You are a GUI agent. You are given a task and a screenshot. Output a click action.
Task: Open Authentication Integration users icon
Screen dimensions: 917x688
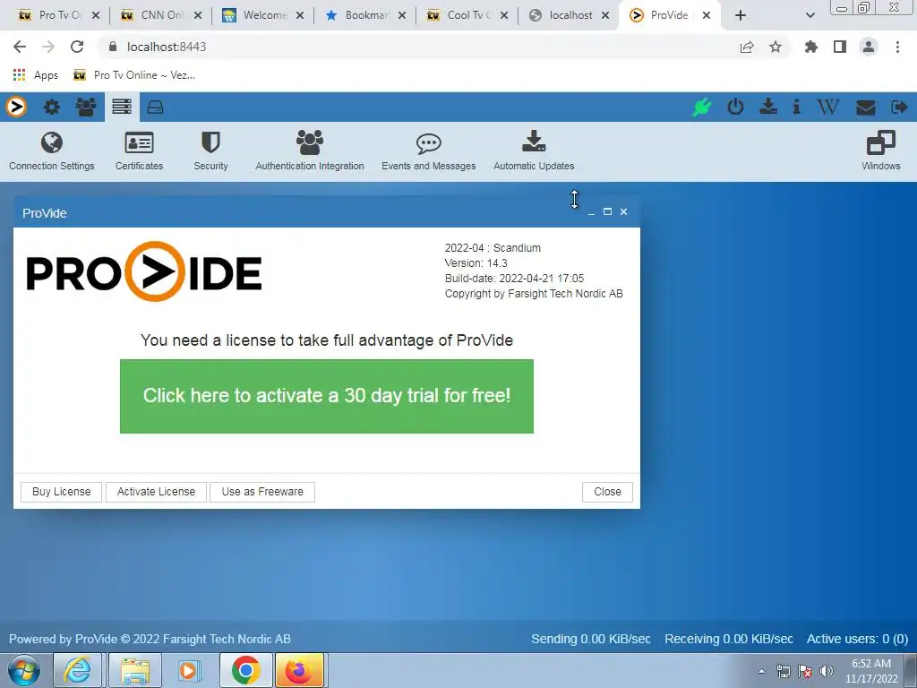(x=309, y=142)
